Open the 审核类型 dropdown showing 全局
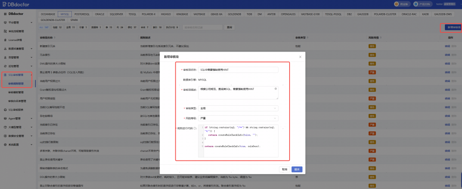This screenshot has height=189, width=462. (238, 108)
